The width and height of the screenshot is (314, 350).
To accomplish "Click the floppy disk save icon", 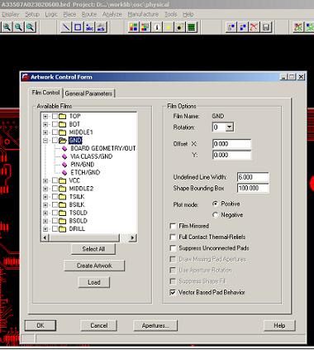I will point(266,27).
